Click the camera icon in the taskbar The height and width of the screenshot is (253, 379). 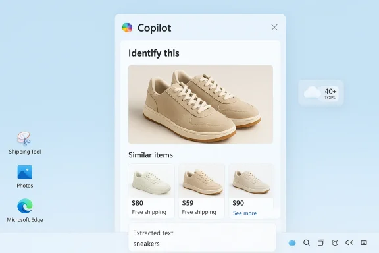click(335, 242)
